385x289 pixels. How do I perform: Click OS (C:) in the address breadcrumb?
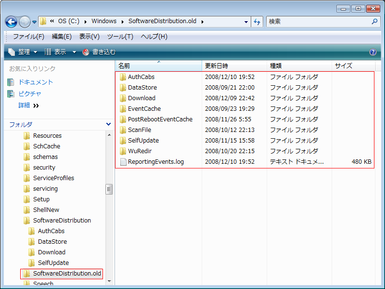click(68, 21)
